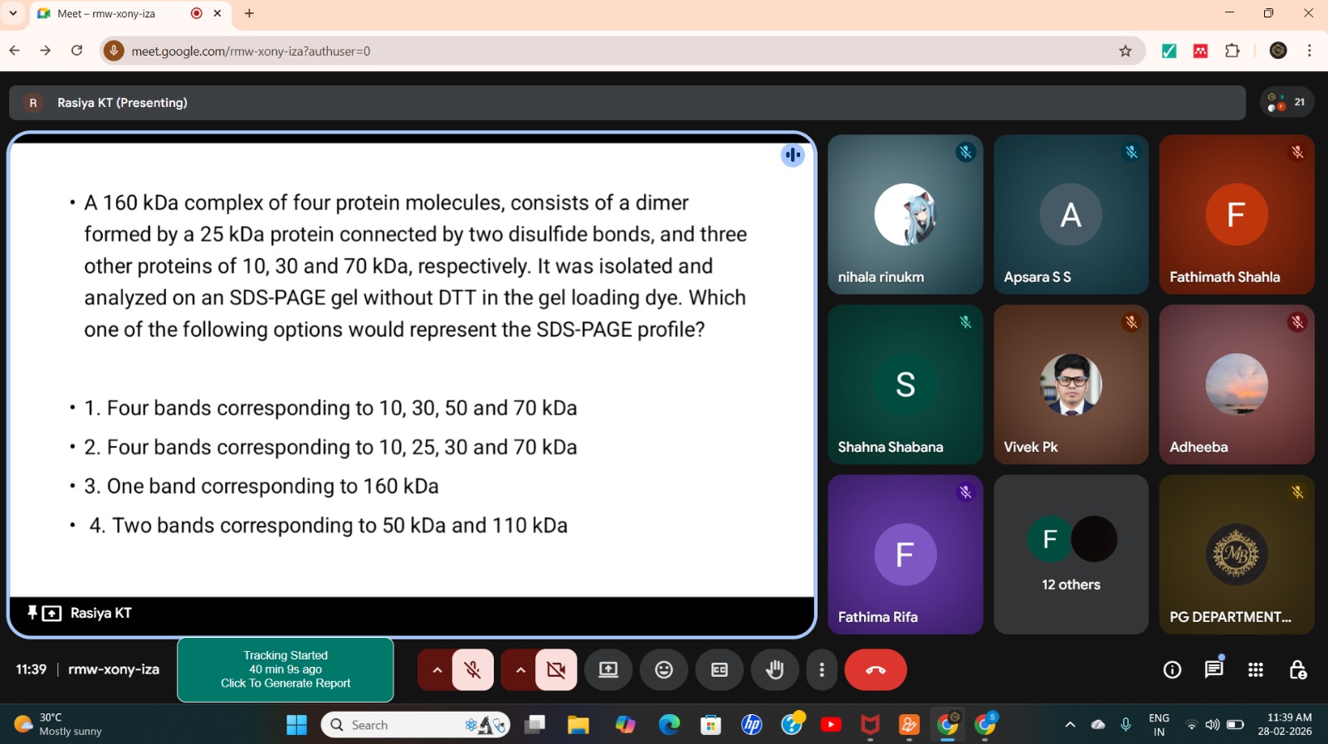Select the Meet rmw-xony-iza browser tab
The height and width of the screenshot is (744, 1328).
pos(116,13)
